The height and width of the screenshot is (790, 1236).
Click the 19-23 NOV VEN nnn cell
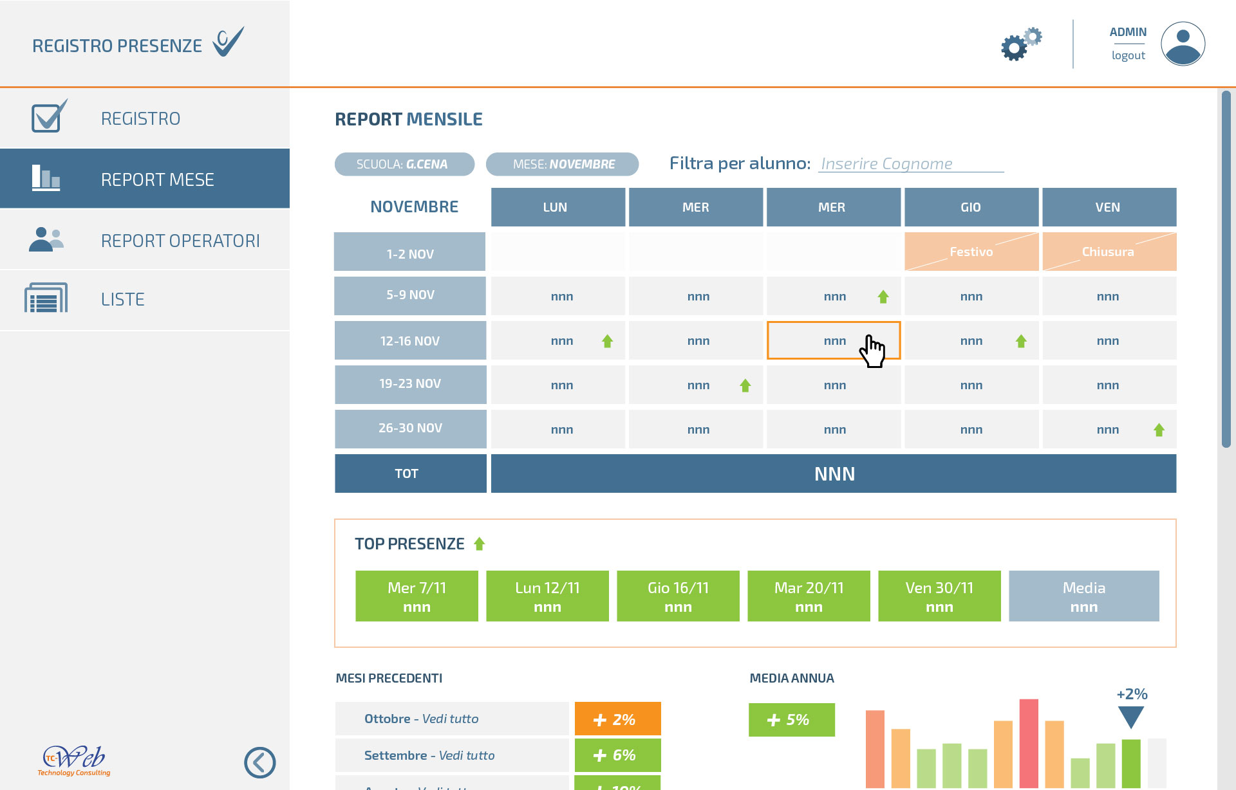[1109, 385]
